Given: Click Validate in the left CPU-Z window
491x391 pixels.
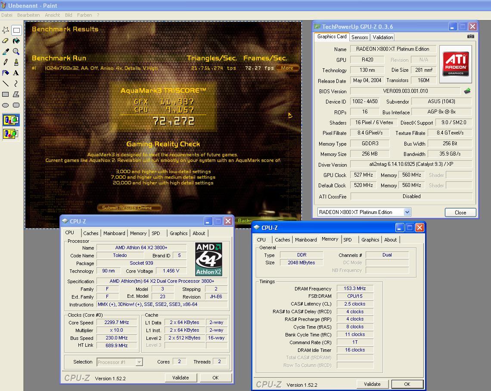Looking at the screenshot, I should pos(181,378).
